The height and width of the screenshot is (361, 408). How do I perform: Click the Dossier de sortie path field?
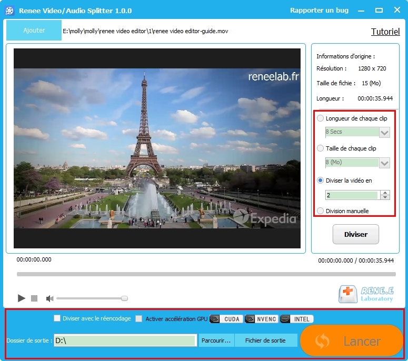[125, 340]
